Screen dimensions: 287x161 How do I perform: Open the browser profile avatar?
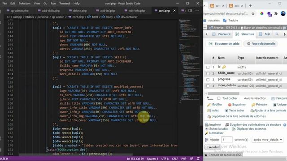[283, 13]
